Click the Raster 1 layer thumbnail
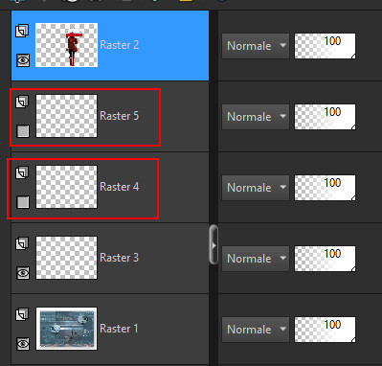The width and height of the screenshot is (382, 366). 66,329
